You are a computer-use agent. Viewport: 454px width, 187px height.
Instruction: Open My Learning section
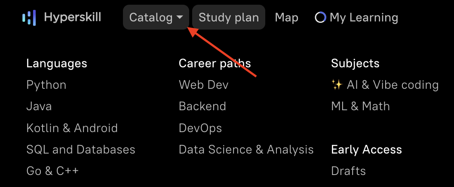click(364, 18)
